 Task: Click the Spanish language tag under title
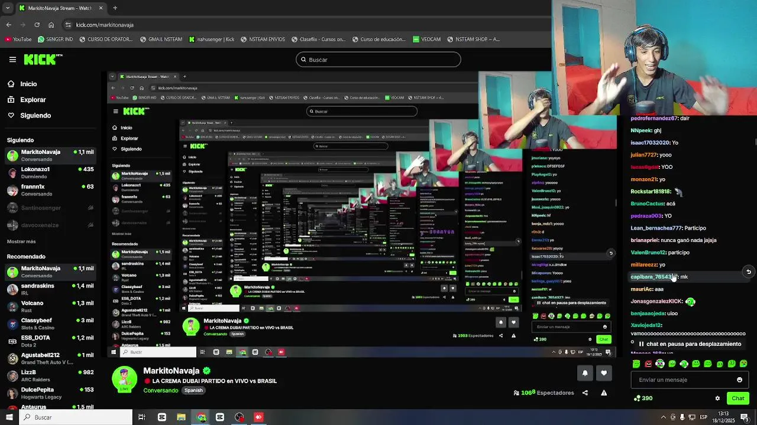click(193, 390)
